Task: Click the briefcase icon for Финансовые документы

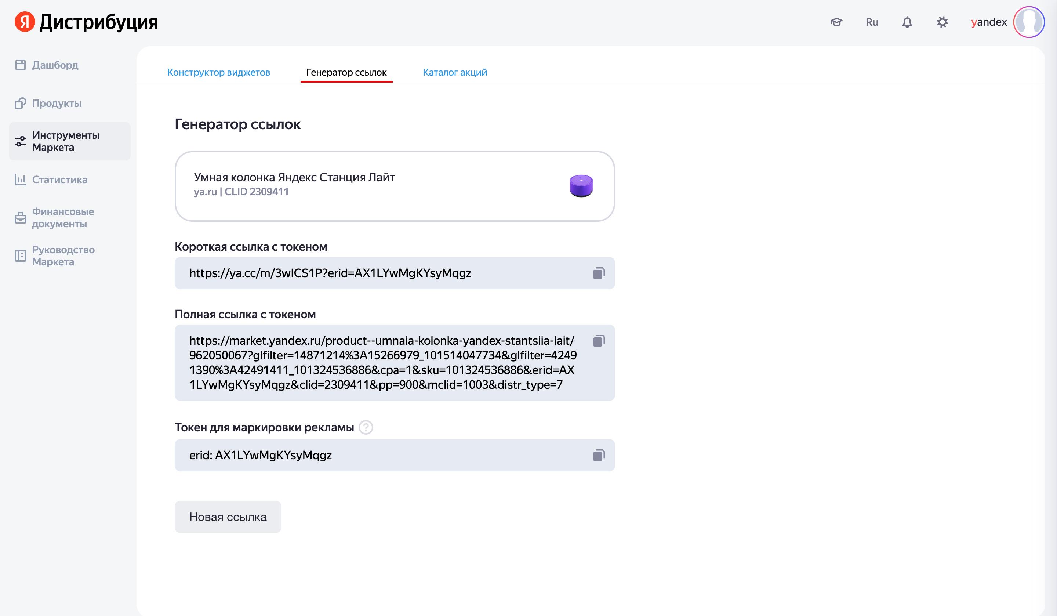Action: point(20,218)
